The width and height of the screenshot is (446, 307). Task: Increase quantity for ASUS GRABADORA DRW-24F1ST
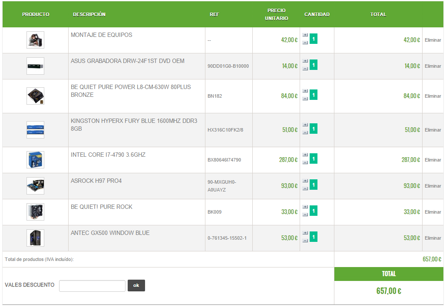[305, 61]
